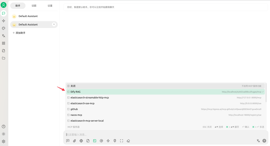Open the green MCP server icon
The height and width of the screenshot is (146, 270).
click(94, 141)
